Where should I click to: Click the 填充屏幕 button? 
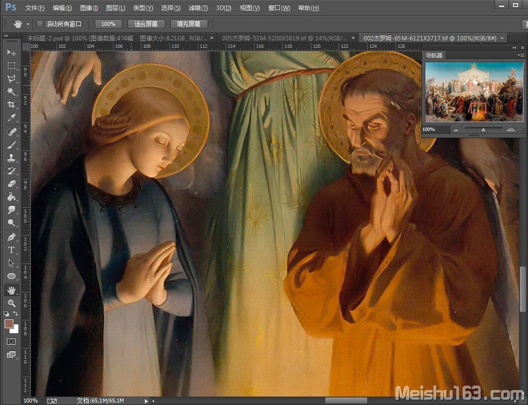(x=189, y=24)
